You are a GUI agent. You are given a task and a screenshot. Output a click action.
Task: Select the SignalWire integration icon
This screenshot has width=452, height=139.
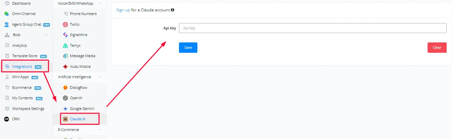[66, 35]
